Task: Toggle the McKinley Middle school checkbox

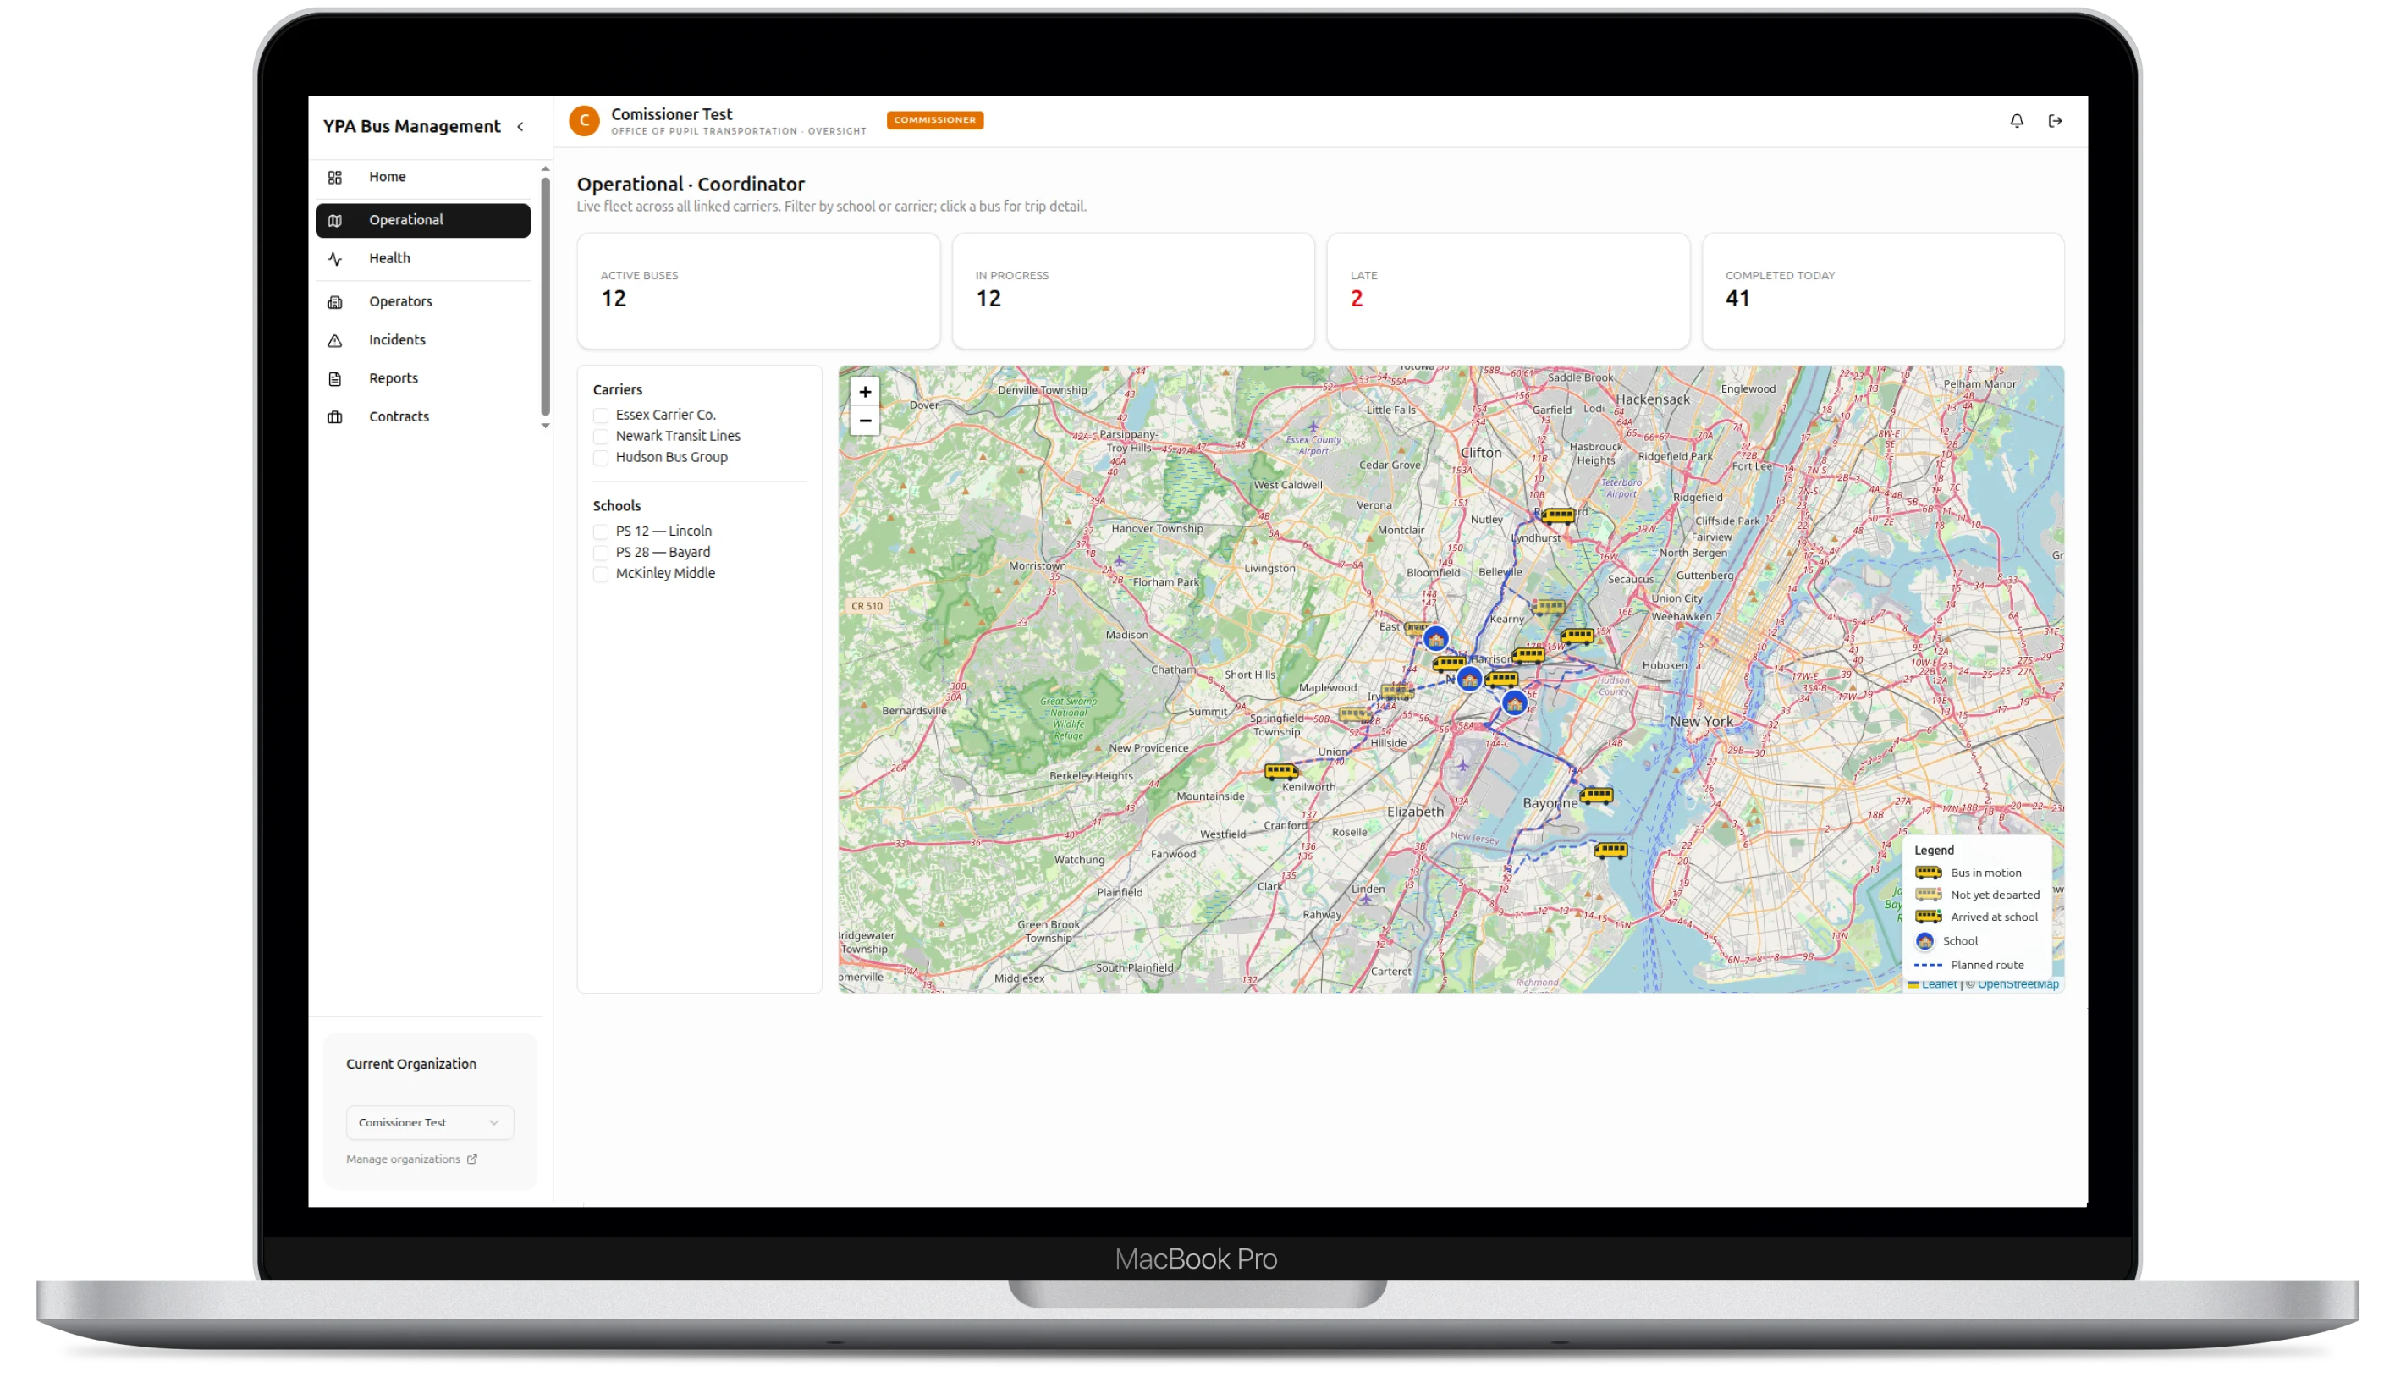Action: click(600, 574)
